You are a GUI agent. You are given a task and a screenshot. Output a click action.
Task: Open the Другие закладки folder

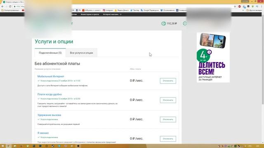[x=254, y=10]
